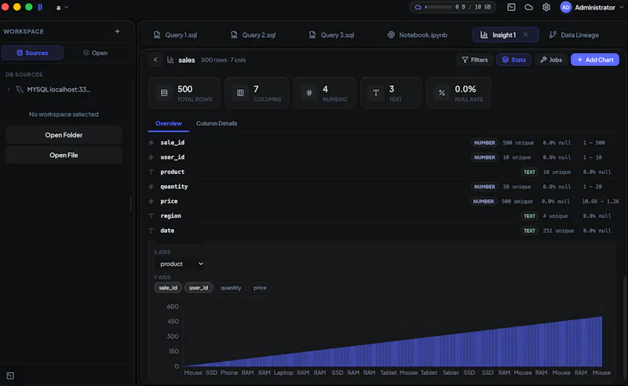This screenshot has width=628, height=386.
Task: Select the Sources sidebar tab
Action: coord(32,53)
